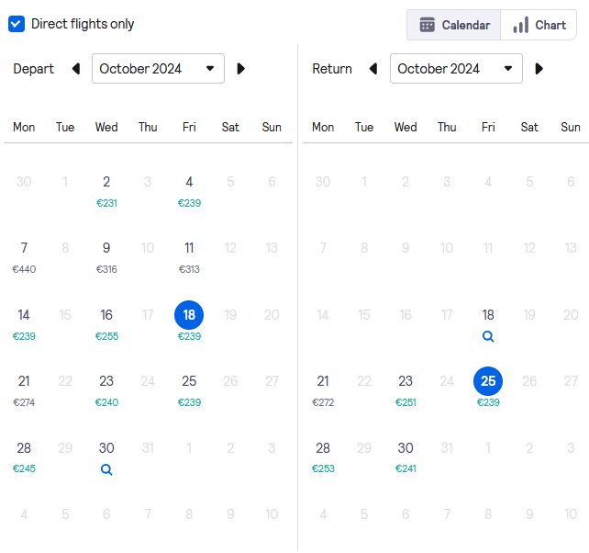Open the Depart month dropdown
Screen dimensions: 589x553
click(158, 69)
